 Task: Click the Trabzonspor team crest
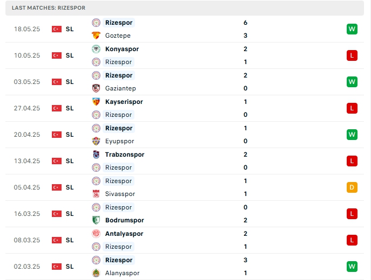[96, 155]
